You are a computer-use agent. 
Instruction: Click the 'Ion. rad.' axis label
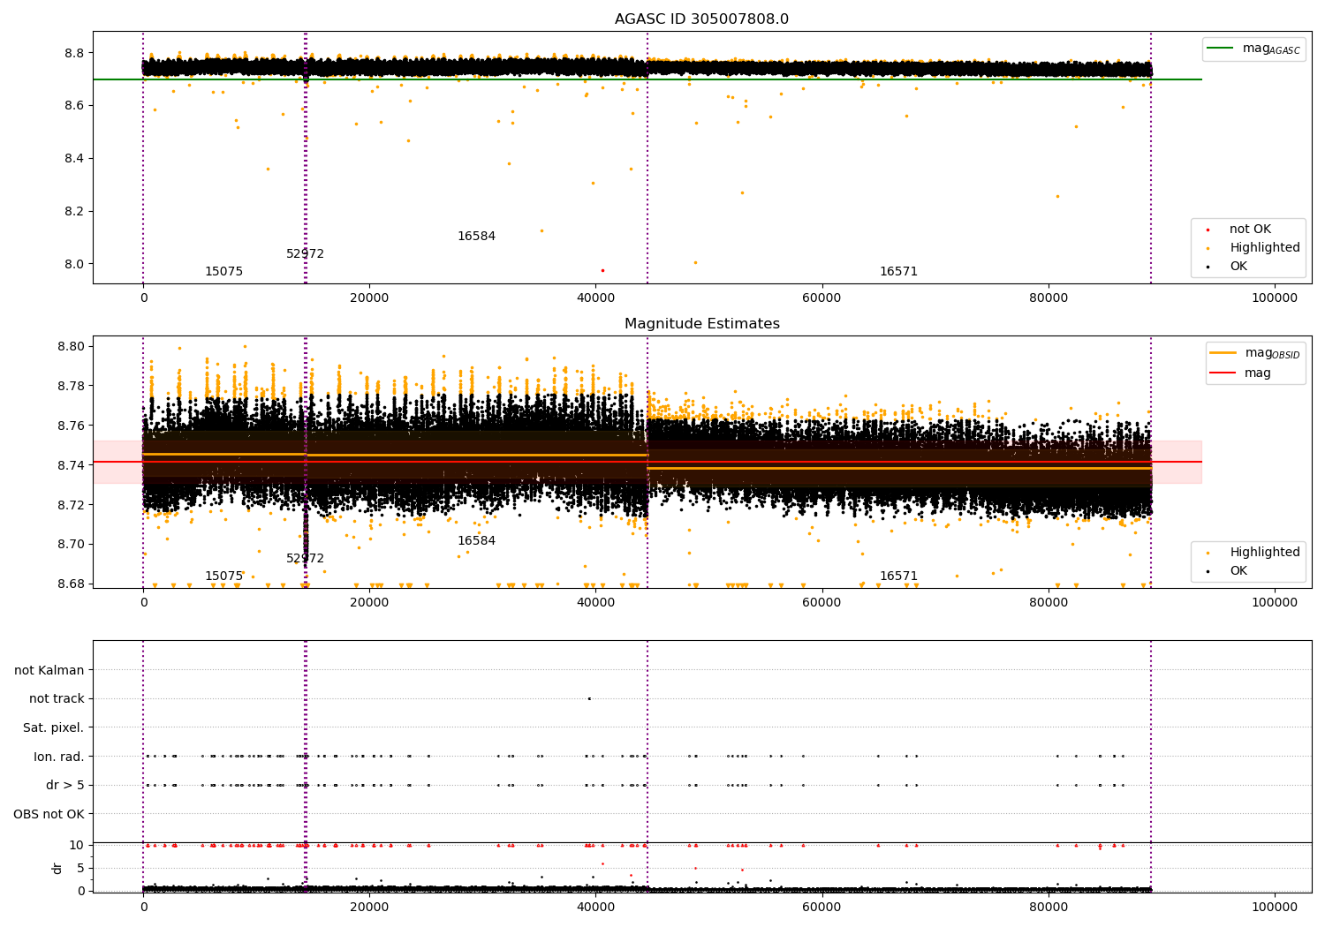[x=58, y=757]
